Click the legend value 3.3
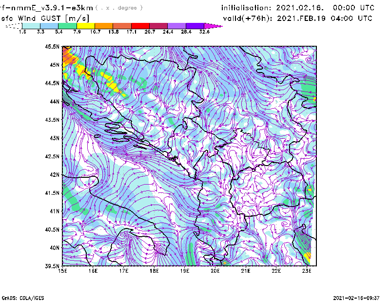Image resolution: width=390 pixels, height=301 pixels. coord(40,32)
